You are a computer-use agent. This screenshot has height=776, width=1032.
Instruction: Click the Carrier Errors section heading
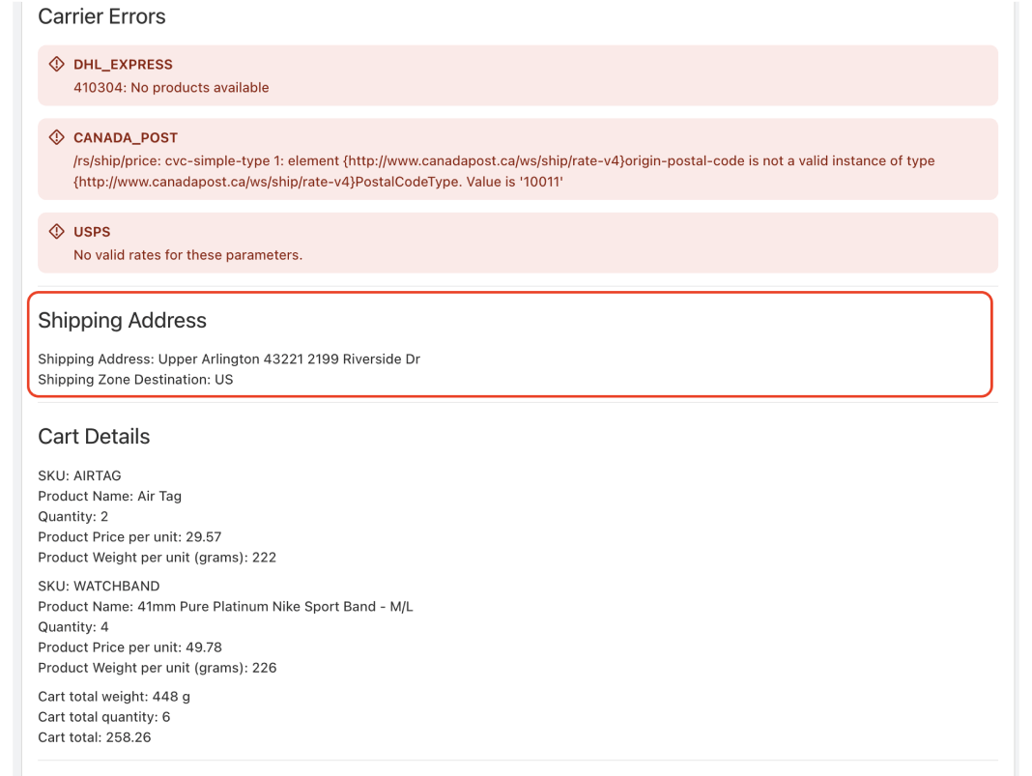(102, 16)
